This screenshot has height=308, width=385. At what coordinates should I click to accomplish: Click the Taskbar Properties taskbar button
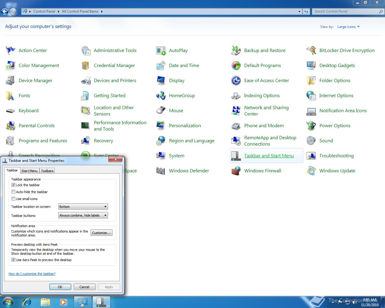tap(101, 302)
